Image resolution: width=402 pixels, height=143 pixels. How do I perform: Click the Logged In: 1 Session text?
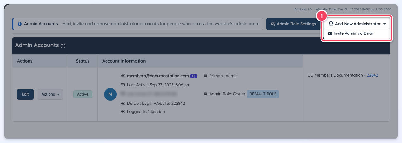pos(146,112)
